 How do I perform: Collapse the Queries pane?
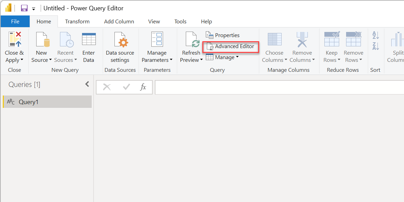tap(87, 83)
